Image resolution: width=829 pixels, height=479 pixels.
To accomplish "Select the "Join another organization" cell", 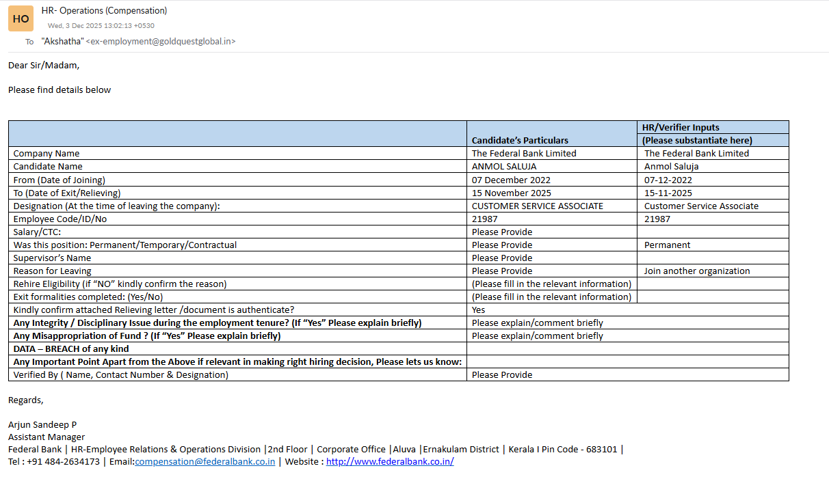I will 697,271.
